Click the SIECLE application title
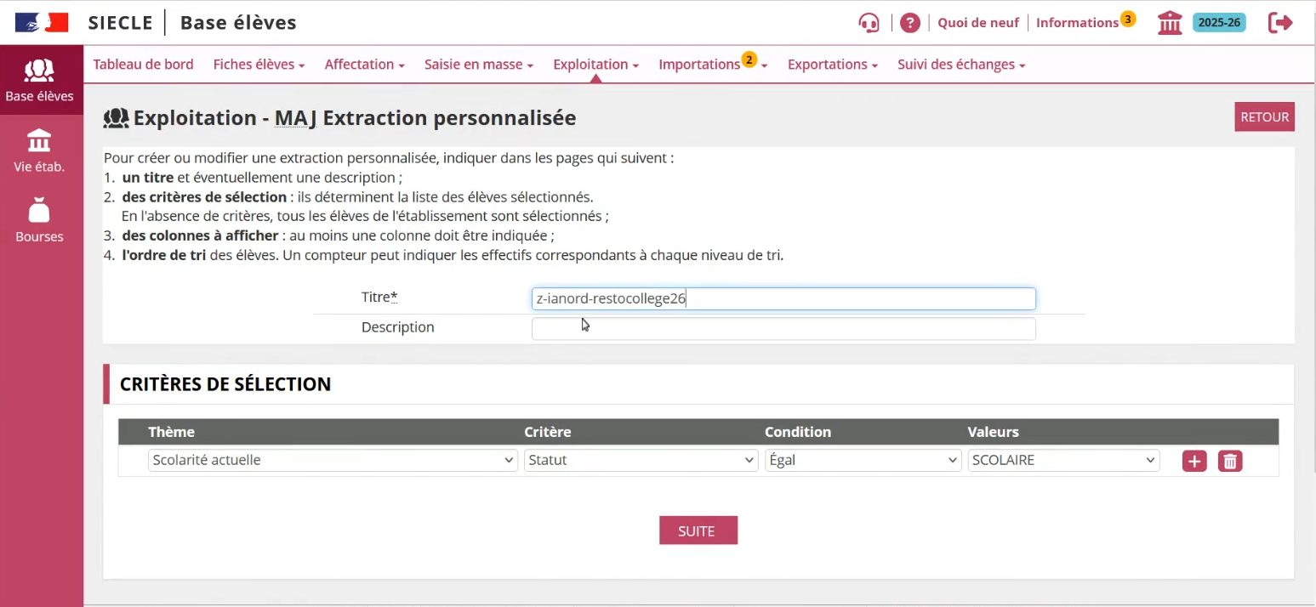 pos(120,23)
